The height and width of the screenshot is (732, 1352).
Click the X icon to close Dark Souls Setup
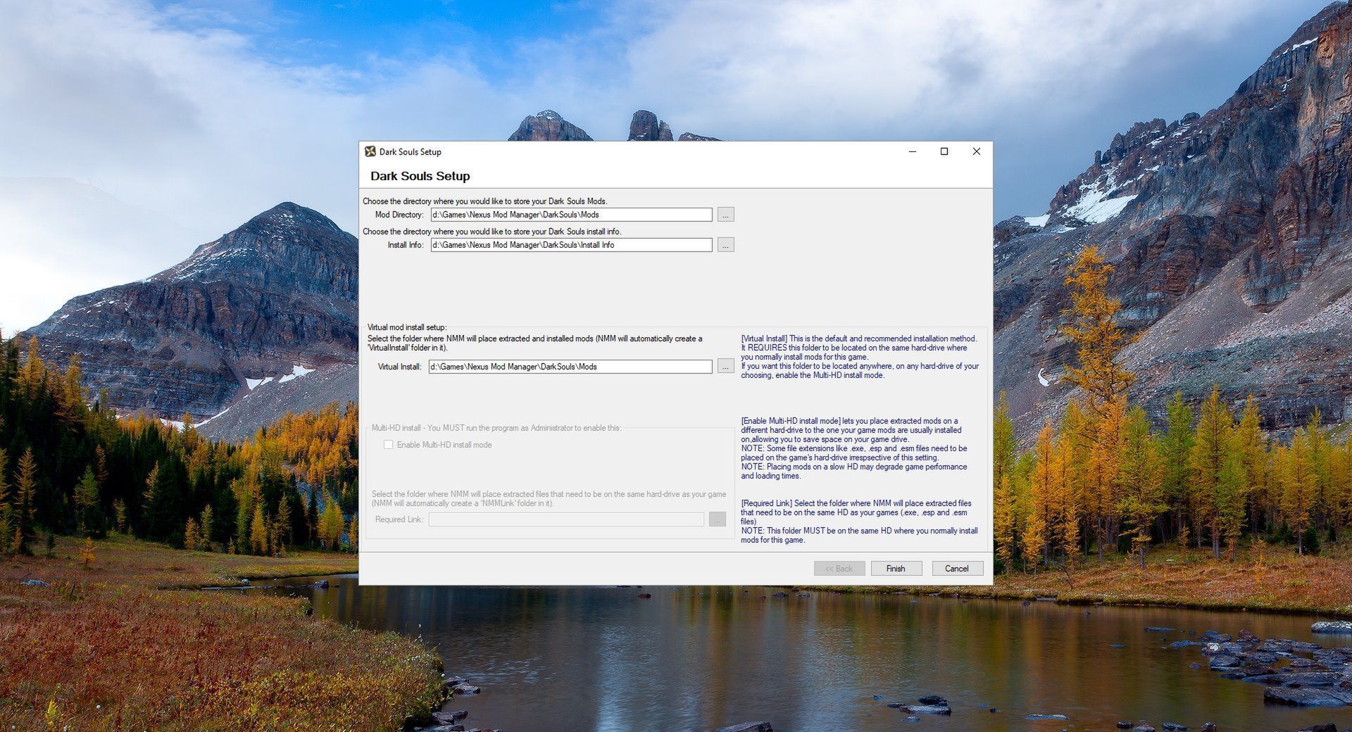[x=976, y=151]
